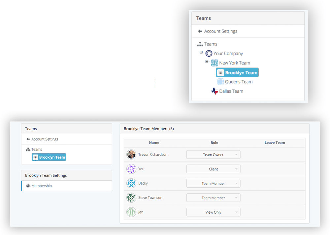Open the Client role dropdown for You
The width and height of the screenshot is (330, 235).
pyautogui.click(x=213, y=169)
